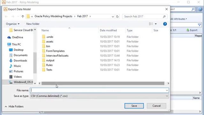This screenshot has height=115, width=204.
Task: Expand the chevron after Oracle Policy Modeling Projects
Action: click(x=75, y=16)
